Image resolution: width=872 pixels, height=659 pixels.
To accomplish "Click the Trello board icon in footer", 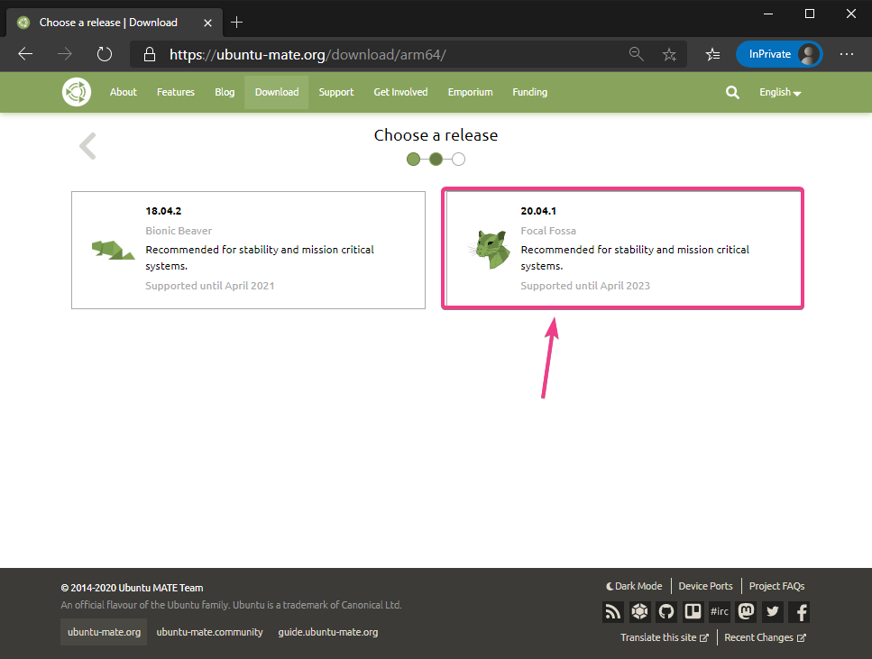I will (x=693, y=612).
